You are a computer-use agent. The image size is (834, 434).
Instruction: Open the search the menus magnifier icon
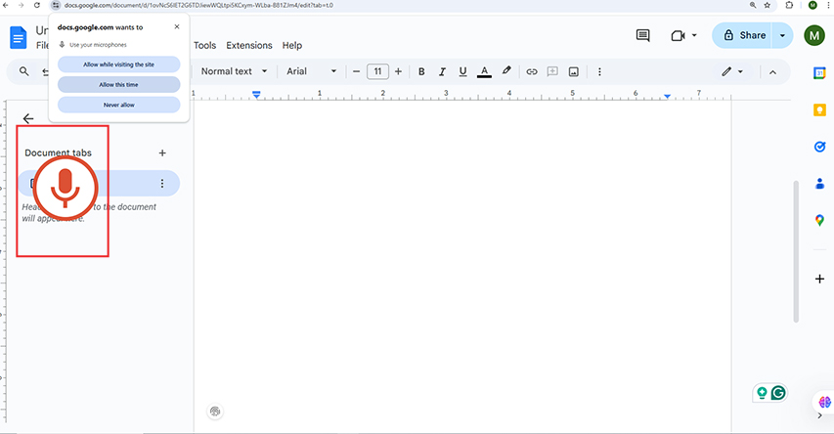(x=23, y=71)
